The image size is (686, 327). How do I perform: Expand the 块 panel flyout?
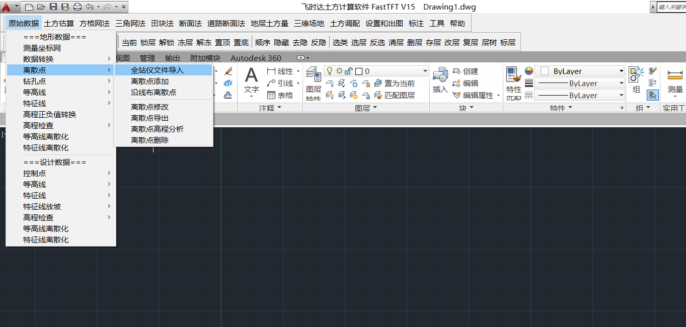[466, 108]
